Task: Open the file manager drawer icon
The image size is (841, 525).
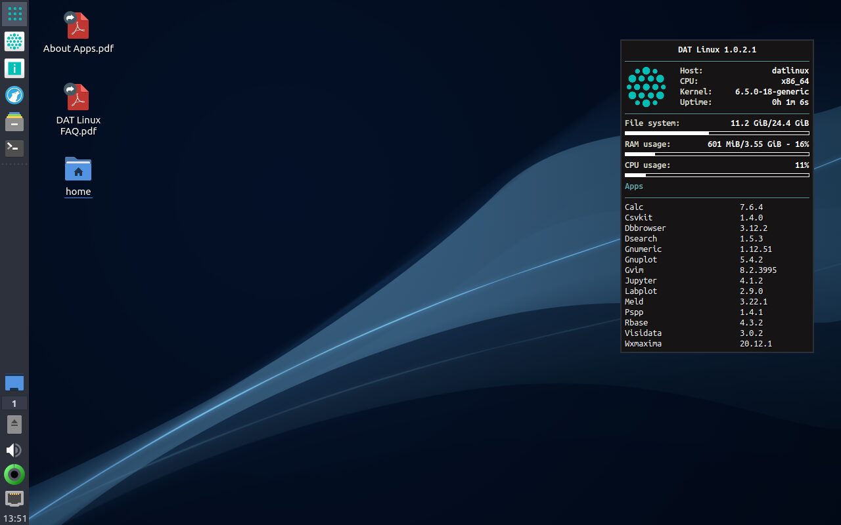Action: [14, 122]
